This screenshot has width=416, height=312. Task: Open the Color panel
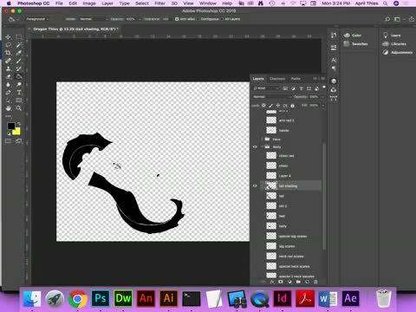353,36
